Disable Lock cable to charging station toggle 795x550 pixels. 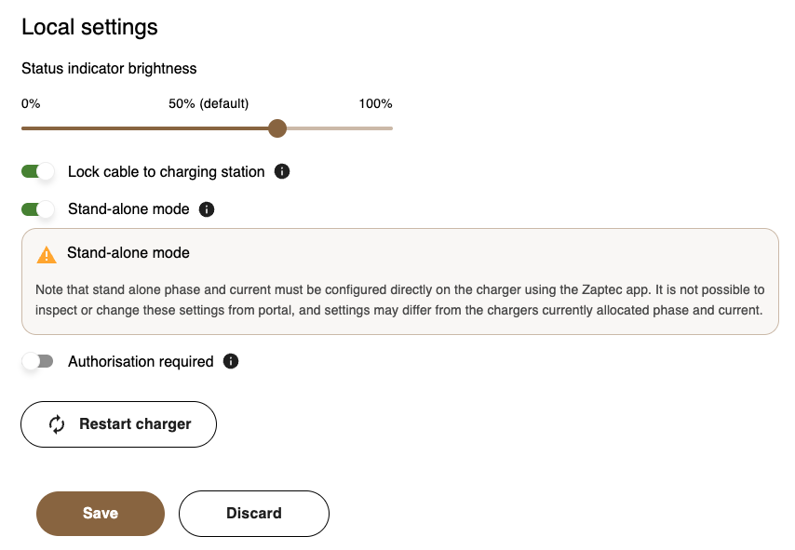tap(38, 172)
